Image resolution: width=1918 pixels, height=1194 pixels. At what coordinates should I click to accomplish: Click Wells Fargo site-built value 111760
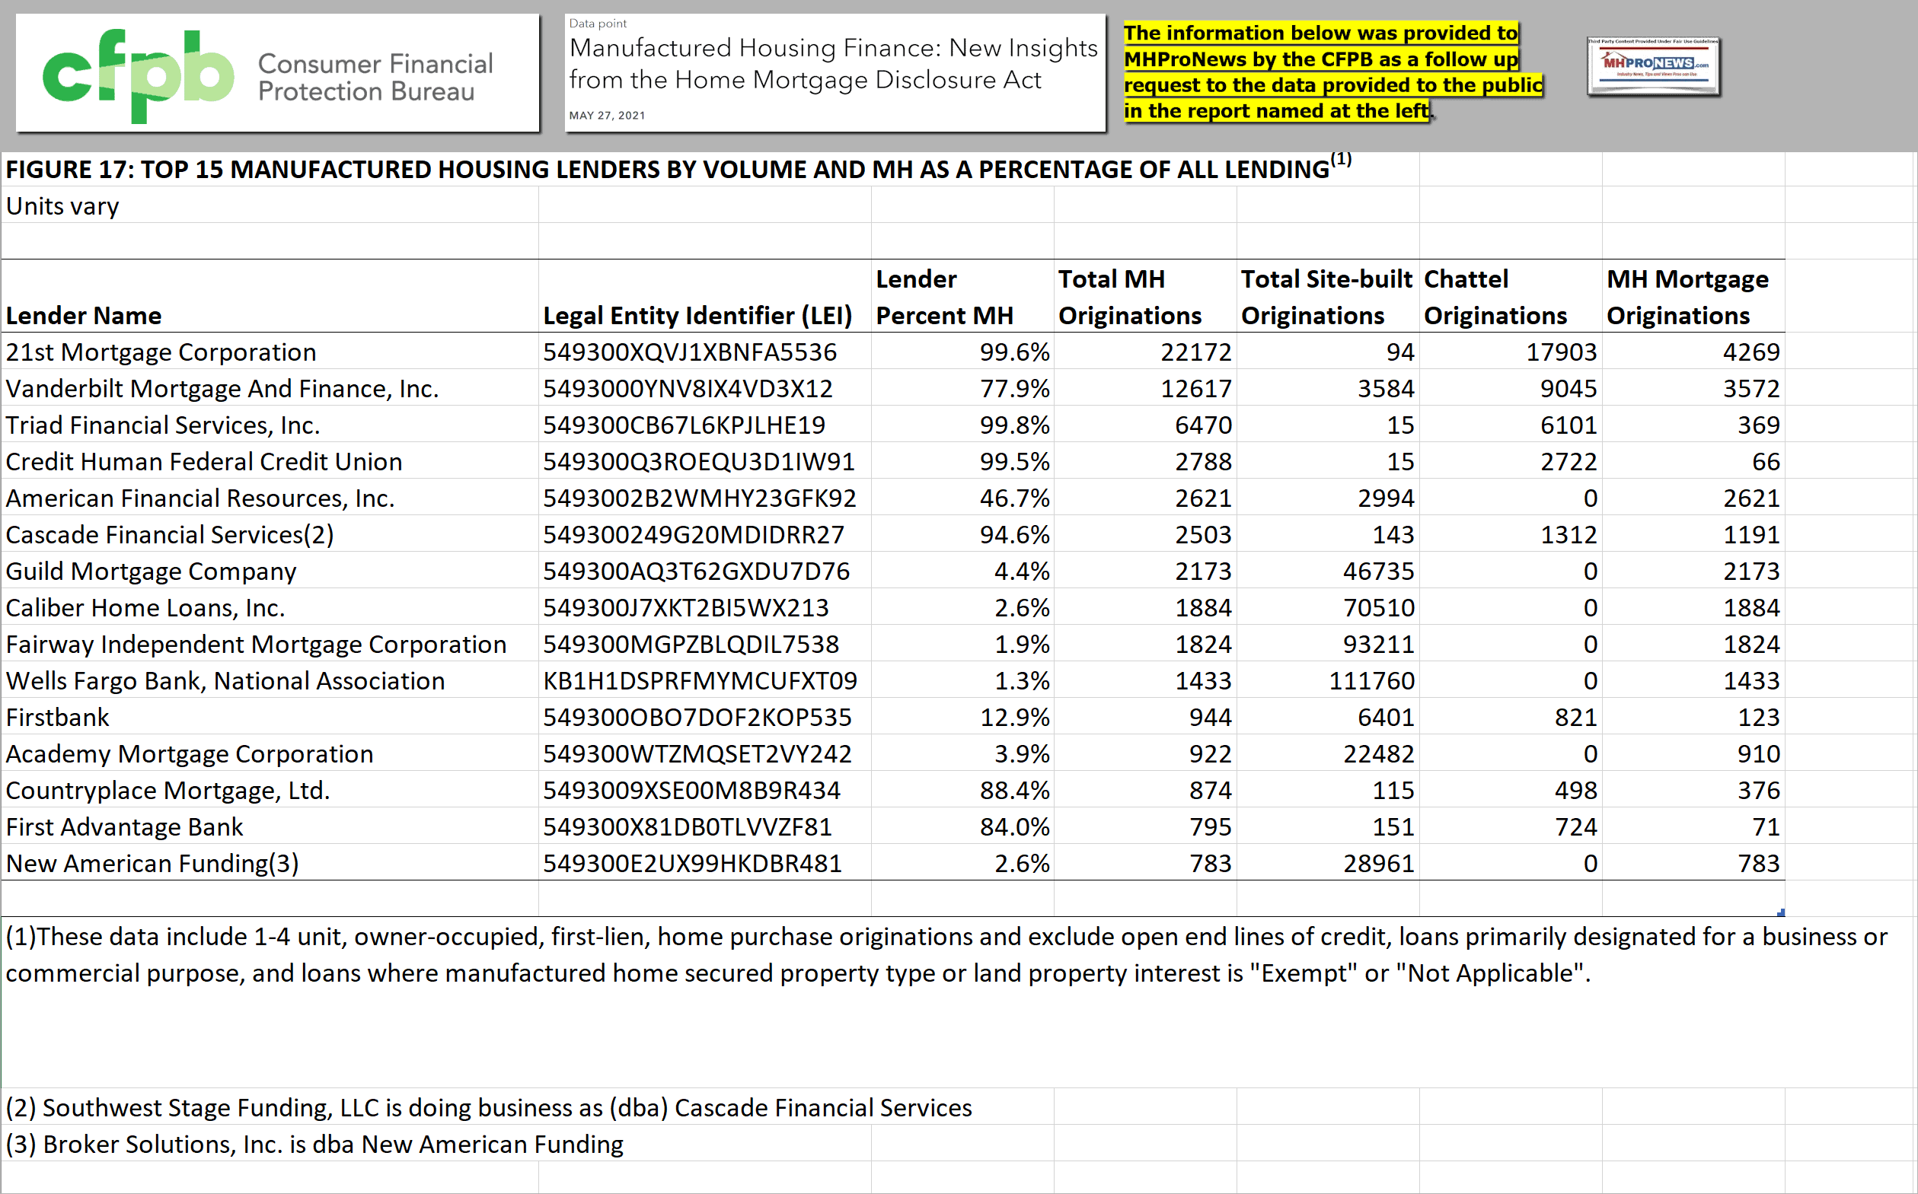tap(1371, 680)
